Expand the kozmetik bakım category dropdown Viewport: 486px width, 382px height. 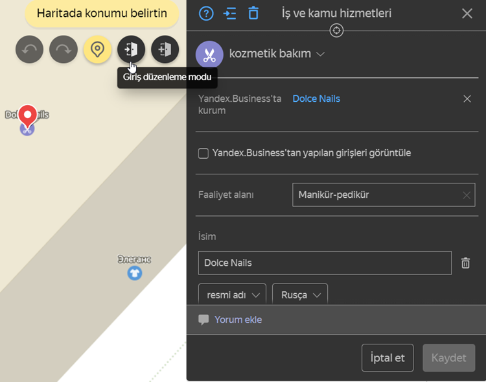277,54
